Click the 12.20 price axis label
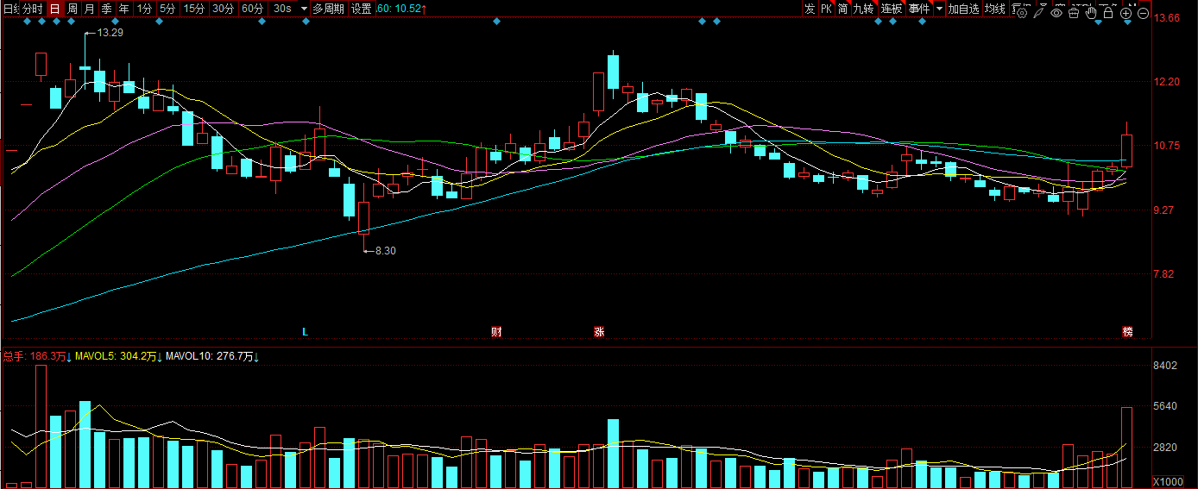The height and width of the screenshot is (489, 1198). pos(1168,82)
